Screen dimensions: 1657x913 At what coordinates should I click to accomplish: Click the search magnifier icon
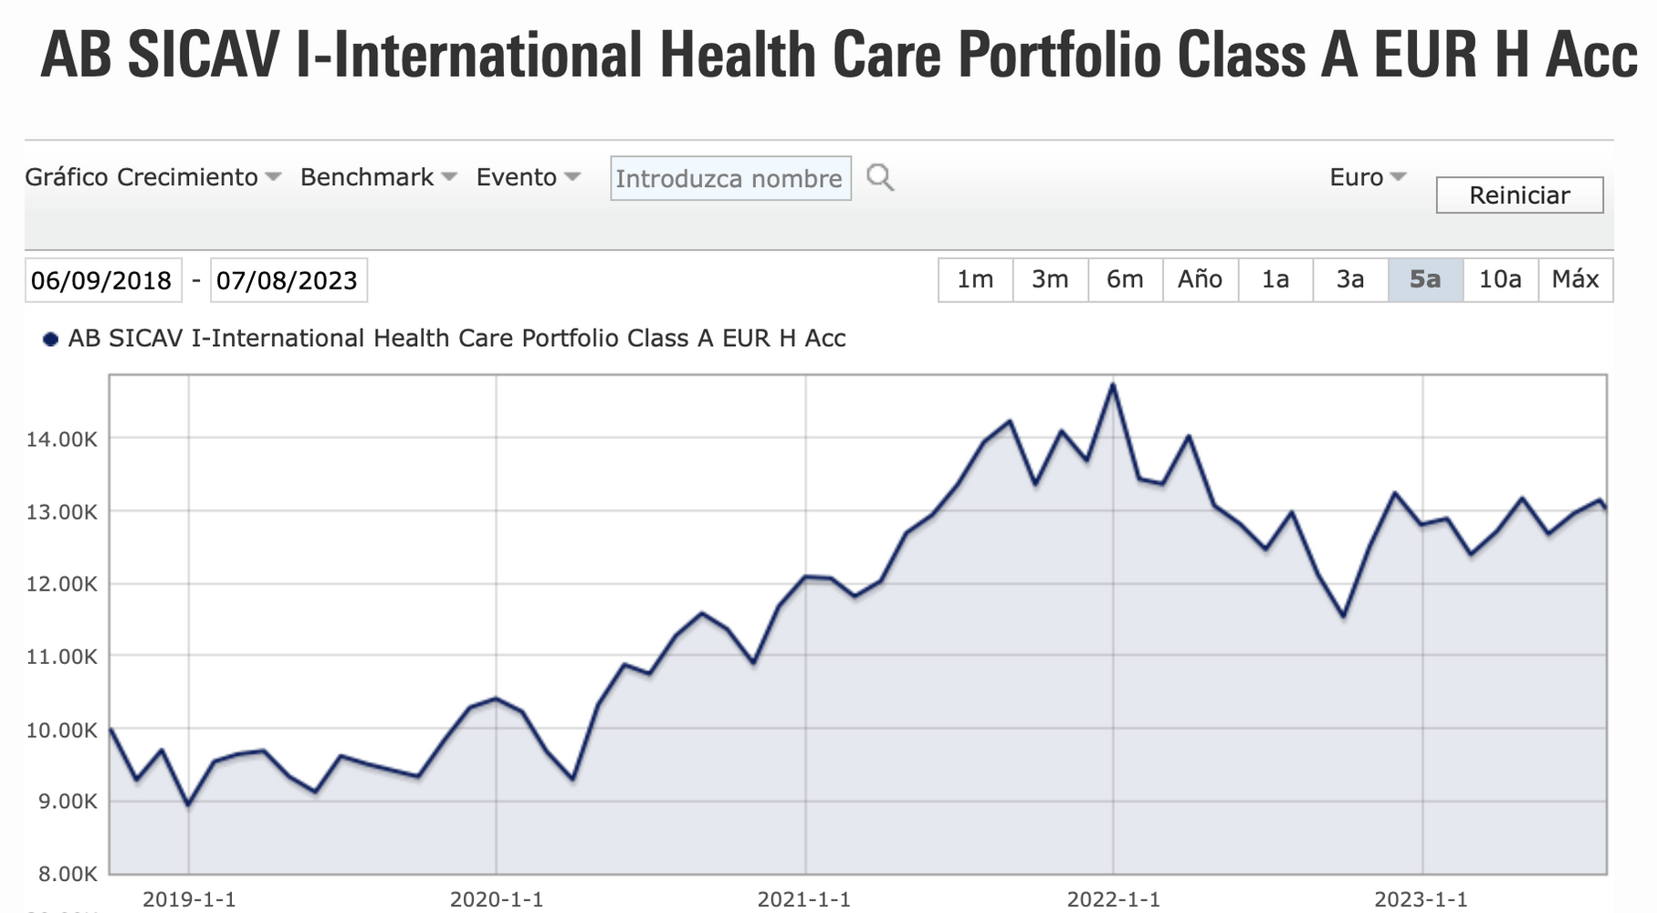879,177
